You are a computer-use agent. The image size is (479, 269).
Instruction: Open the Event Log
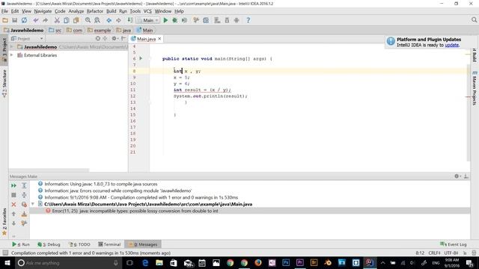point(454,244)
